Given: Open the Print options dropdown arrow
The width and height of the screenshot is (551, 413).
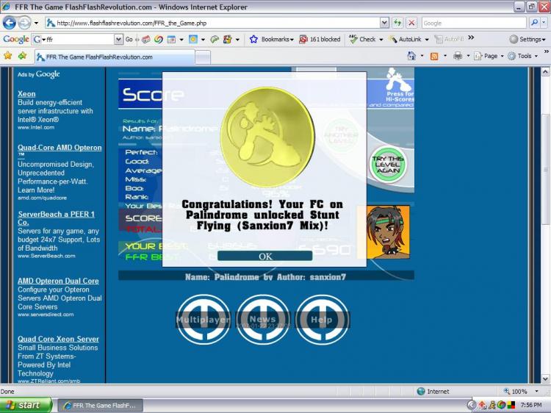Looking at the screenshot, I should coord(468,57).
